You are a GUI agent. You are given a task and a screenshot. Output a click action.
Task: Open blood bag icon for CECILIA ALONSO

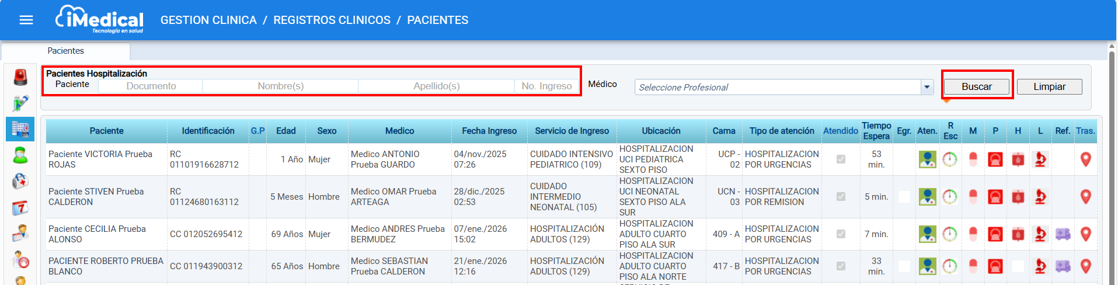[1018, 234]
